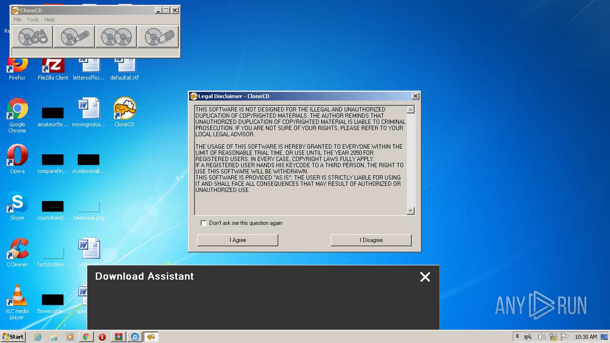Select the takesreal.png file icon
This screenshot has height=343, width=610.
89,209
